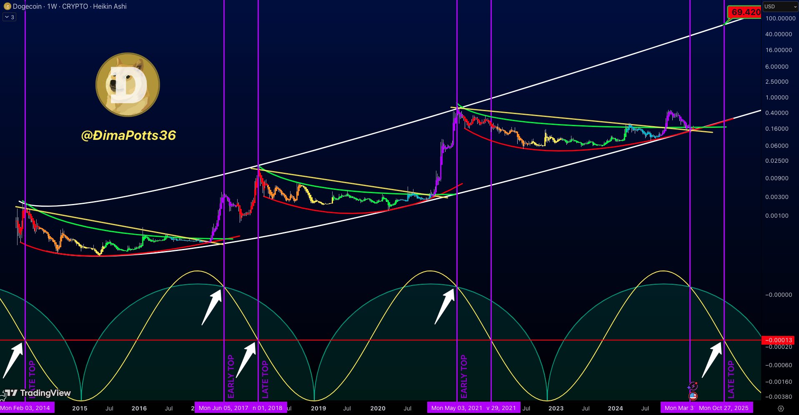Viewport: 799px width, 415px height.
Task: Click the Mon Jun 05, 2017 date label
Action: coord(223,408)
